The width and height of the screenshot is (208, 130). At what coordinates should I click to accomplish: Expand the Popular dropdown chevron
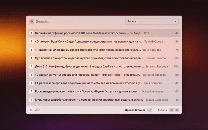175,21
